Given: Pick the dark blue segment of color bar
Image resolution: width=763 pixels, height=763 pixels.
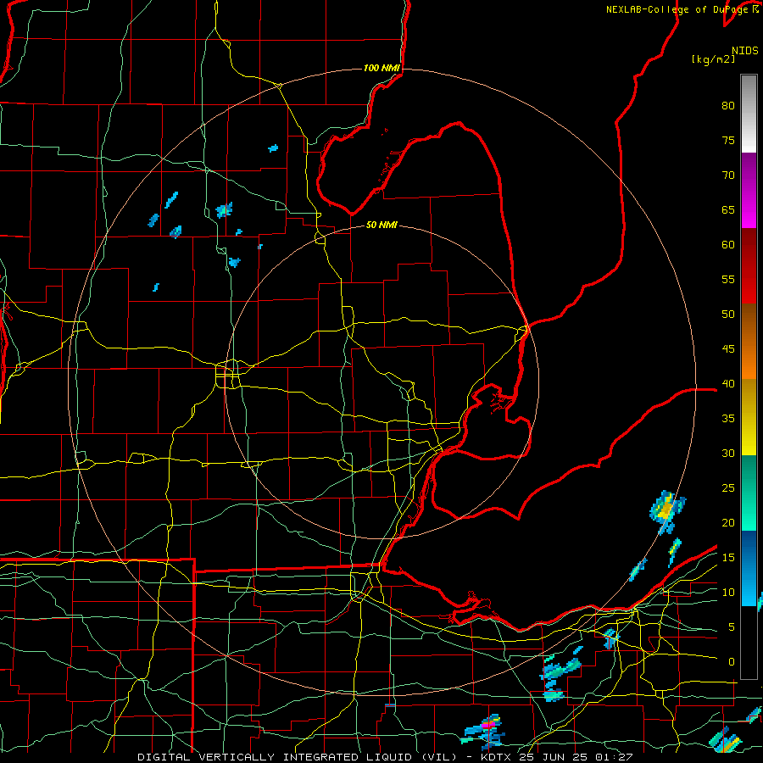Looking at the screenshot, I should (x=749, y=548).
